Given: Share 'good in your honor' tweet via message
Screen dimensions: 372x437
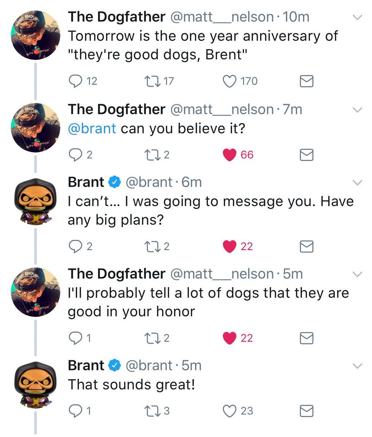Looking at the screenshot, I should (306, 339).
